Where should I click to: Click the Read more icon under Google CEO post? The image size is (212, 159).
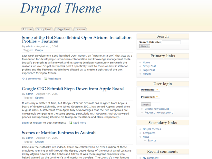71,123
